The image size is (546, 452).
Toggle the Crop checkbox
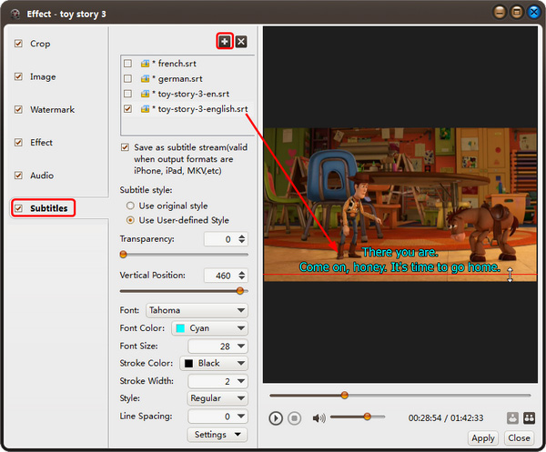pyautogui.click(x=18, y=44)
